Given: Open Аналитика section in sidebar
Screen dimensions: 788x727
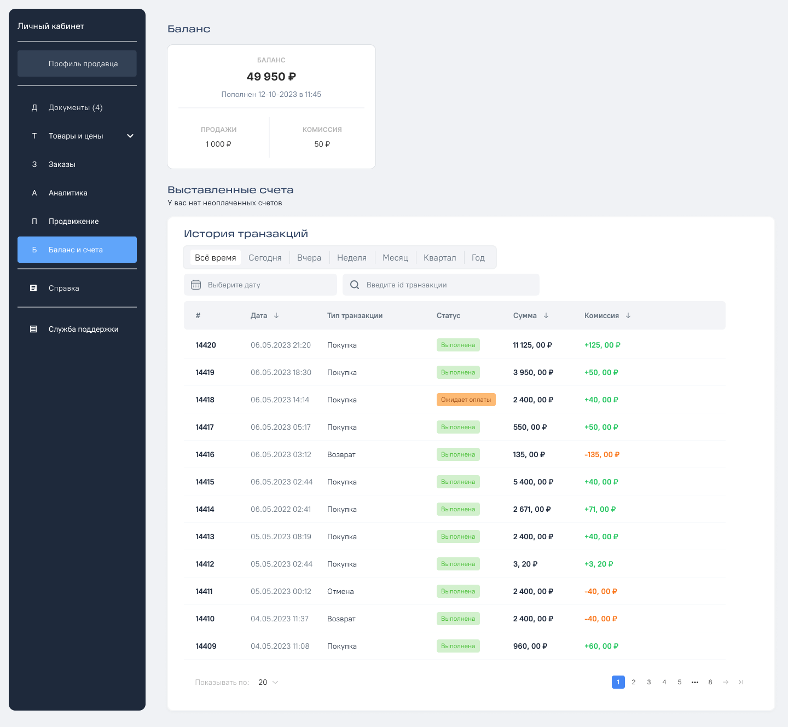Looking at the screenshot, I should pos(68,193).
